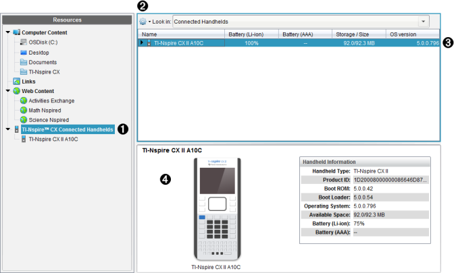Click the TI-Nspire CX II handheld image
454x273 pixels.
218,209
